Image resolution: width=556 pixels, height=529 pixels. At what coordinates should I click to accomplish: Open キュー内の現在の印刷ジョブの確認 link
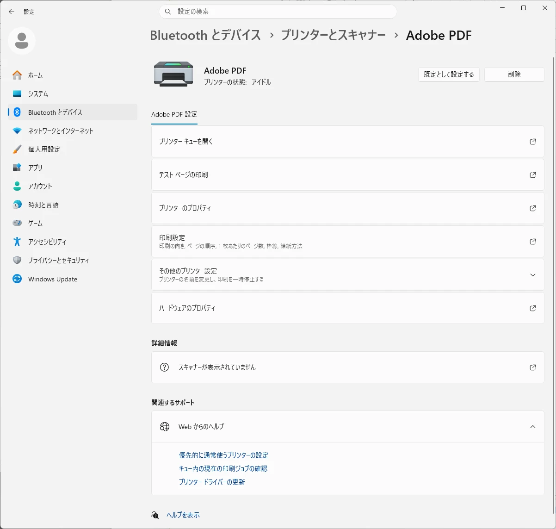[223, 469]
